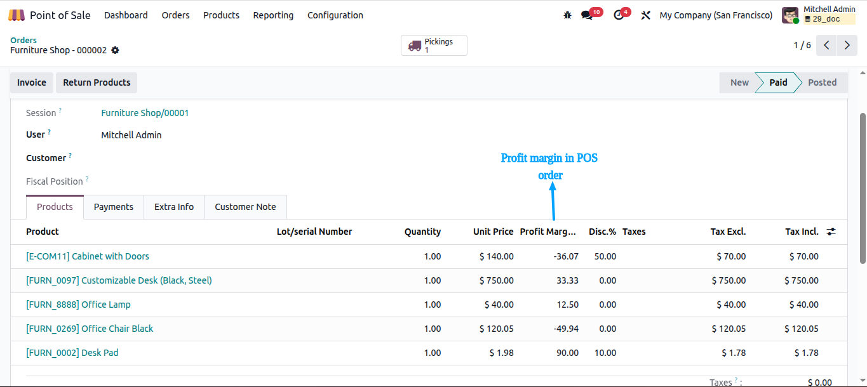Open Configuration menu
This screenshot has width=867, height=387.
tap(335, 15)
